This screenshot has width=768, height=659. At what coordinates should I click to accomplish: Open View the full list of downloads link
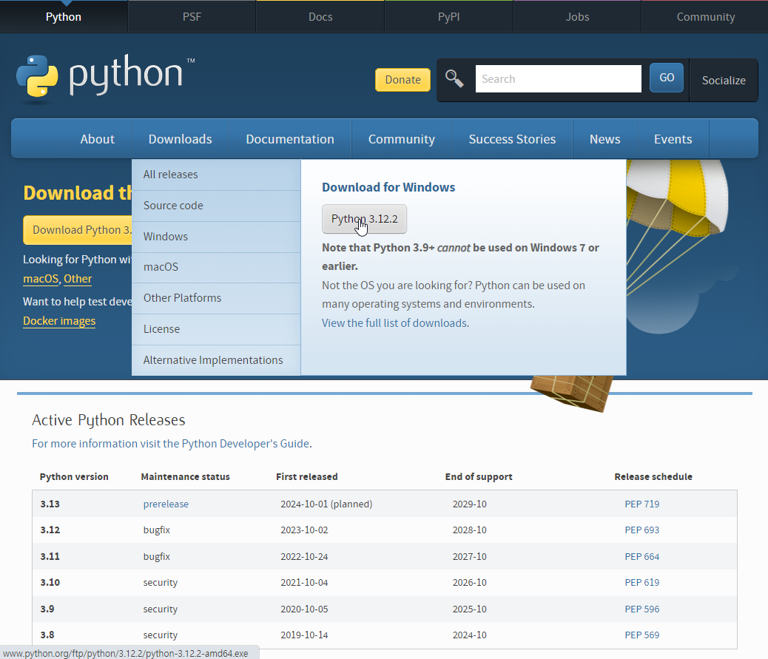pos(394,323)
